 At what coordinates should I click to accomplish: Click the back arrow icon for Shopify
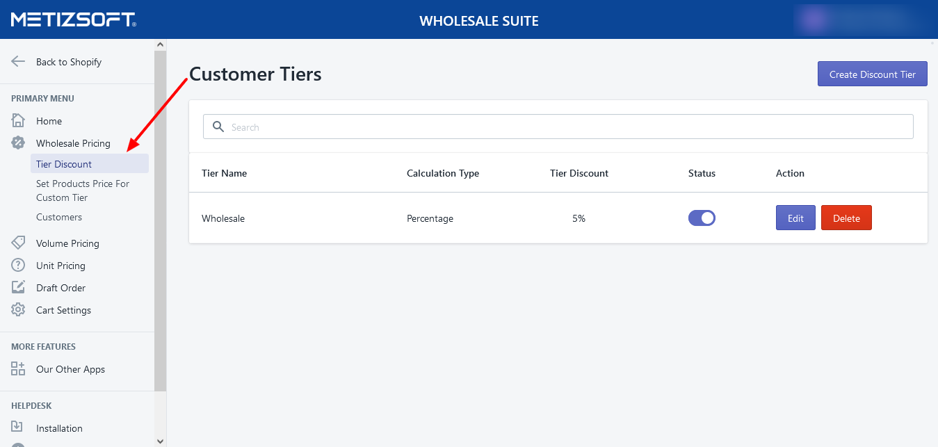pyautogui.click(x=18, y=61)
